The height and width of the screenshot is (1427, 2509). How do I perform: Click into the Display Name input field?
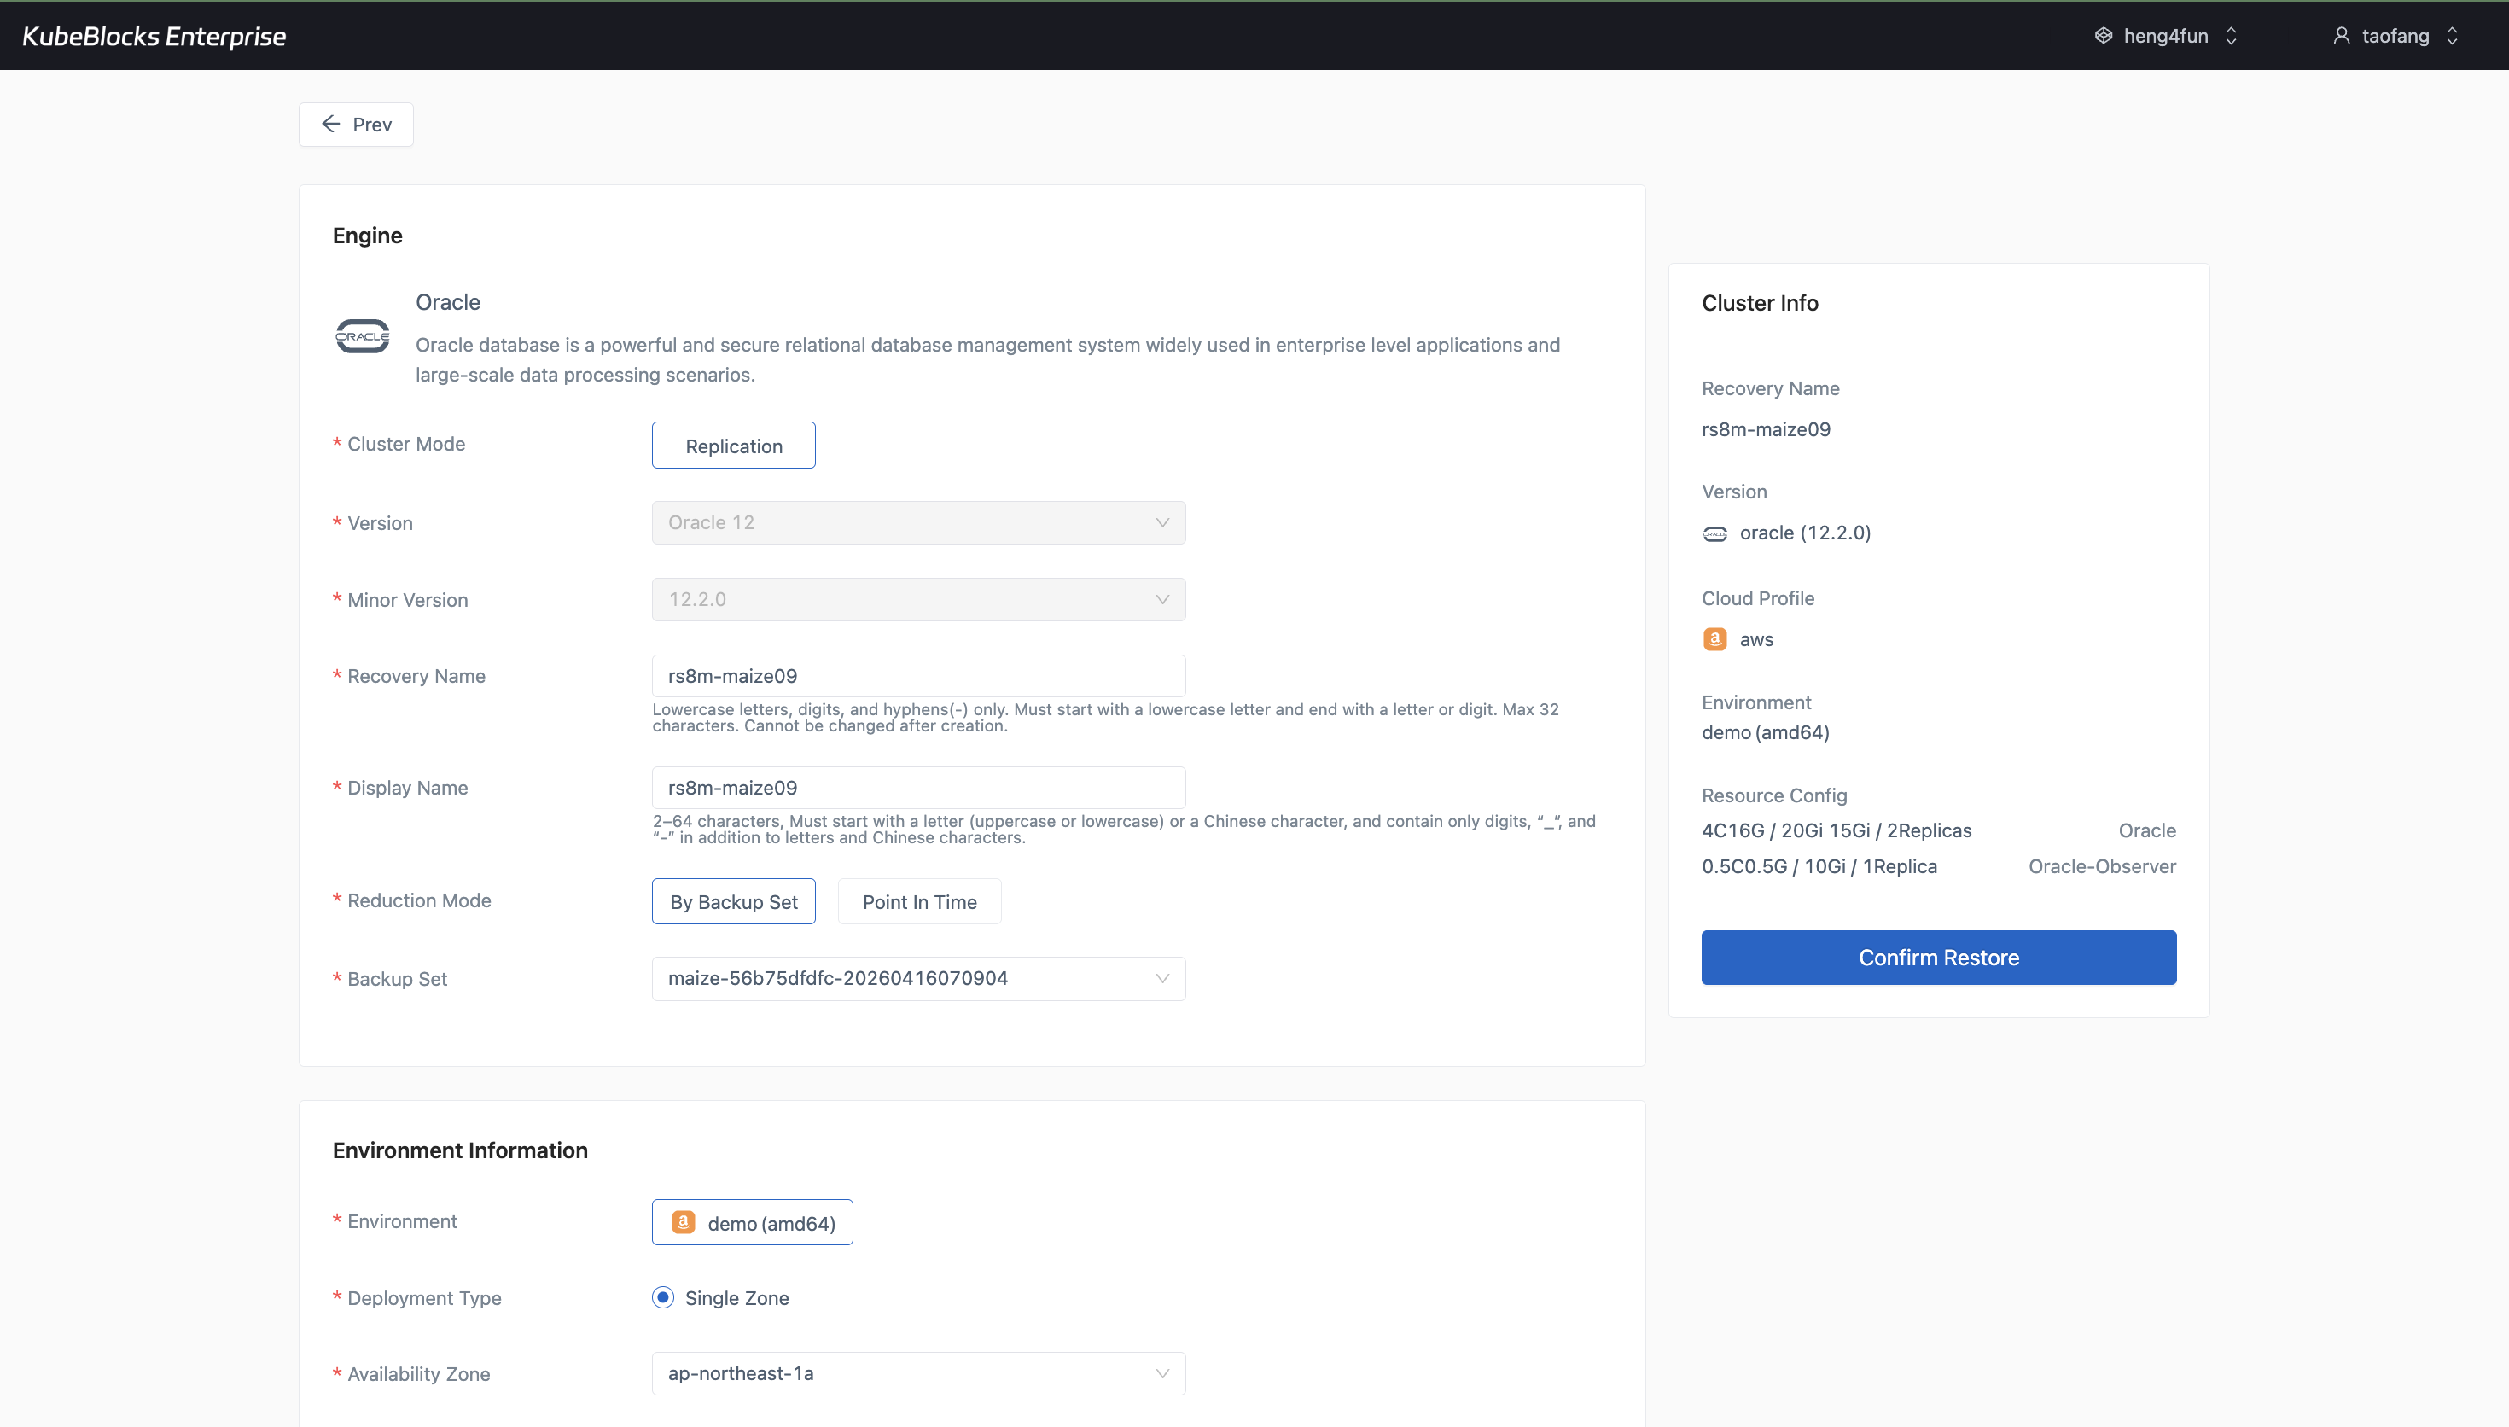pyautogui.click(x=918, y=788)
